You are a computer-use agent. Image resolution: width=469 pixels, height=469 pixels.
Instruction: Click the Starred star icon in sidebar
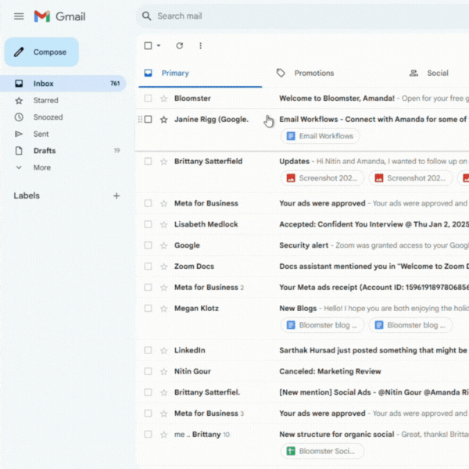pos(19,101)
